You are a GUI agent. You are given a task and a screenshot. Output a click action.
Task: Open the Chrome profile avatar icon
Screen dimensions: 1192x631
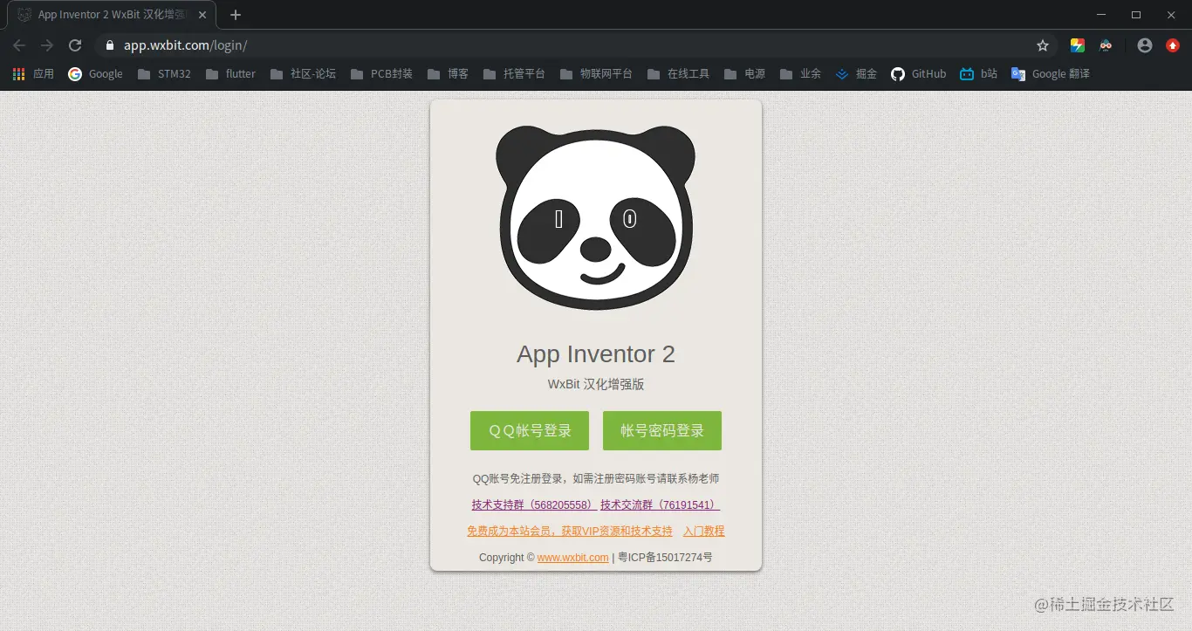(x=1145, y=45)
